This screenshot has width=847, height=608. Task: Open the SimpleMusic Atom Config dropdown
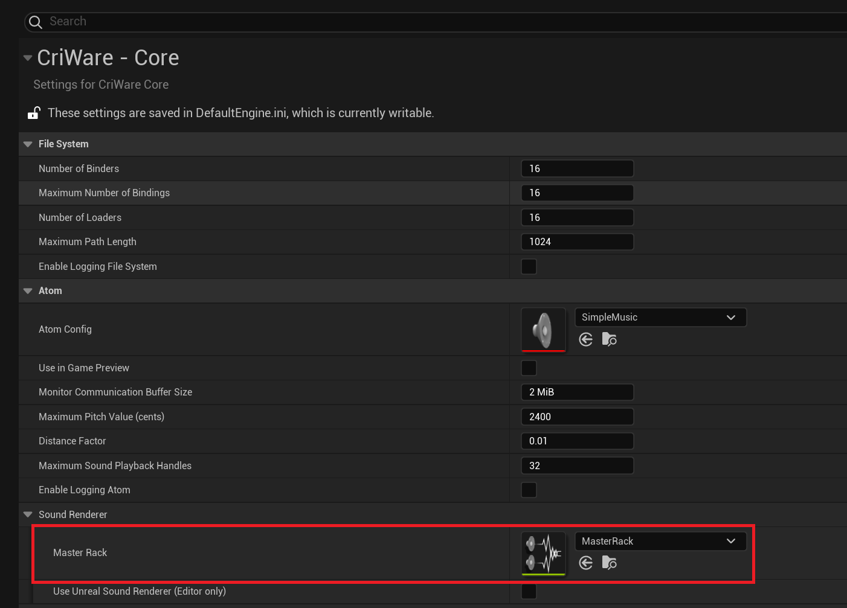click(x=660, y=317)
